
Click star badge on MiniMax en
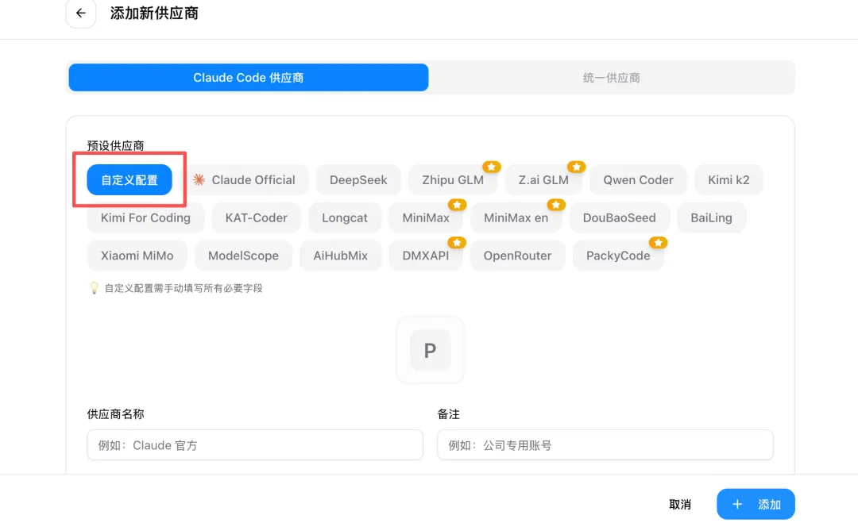pyautogui.click(x=556, y=205)
